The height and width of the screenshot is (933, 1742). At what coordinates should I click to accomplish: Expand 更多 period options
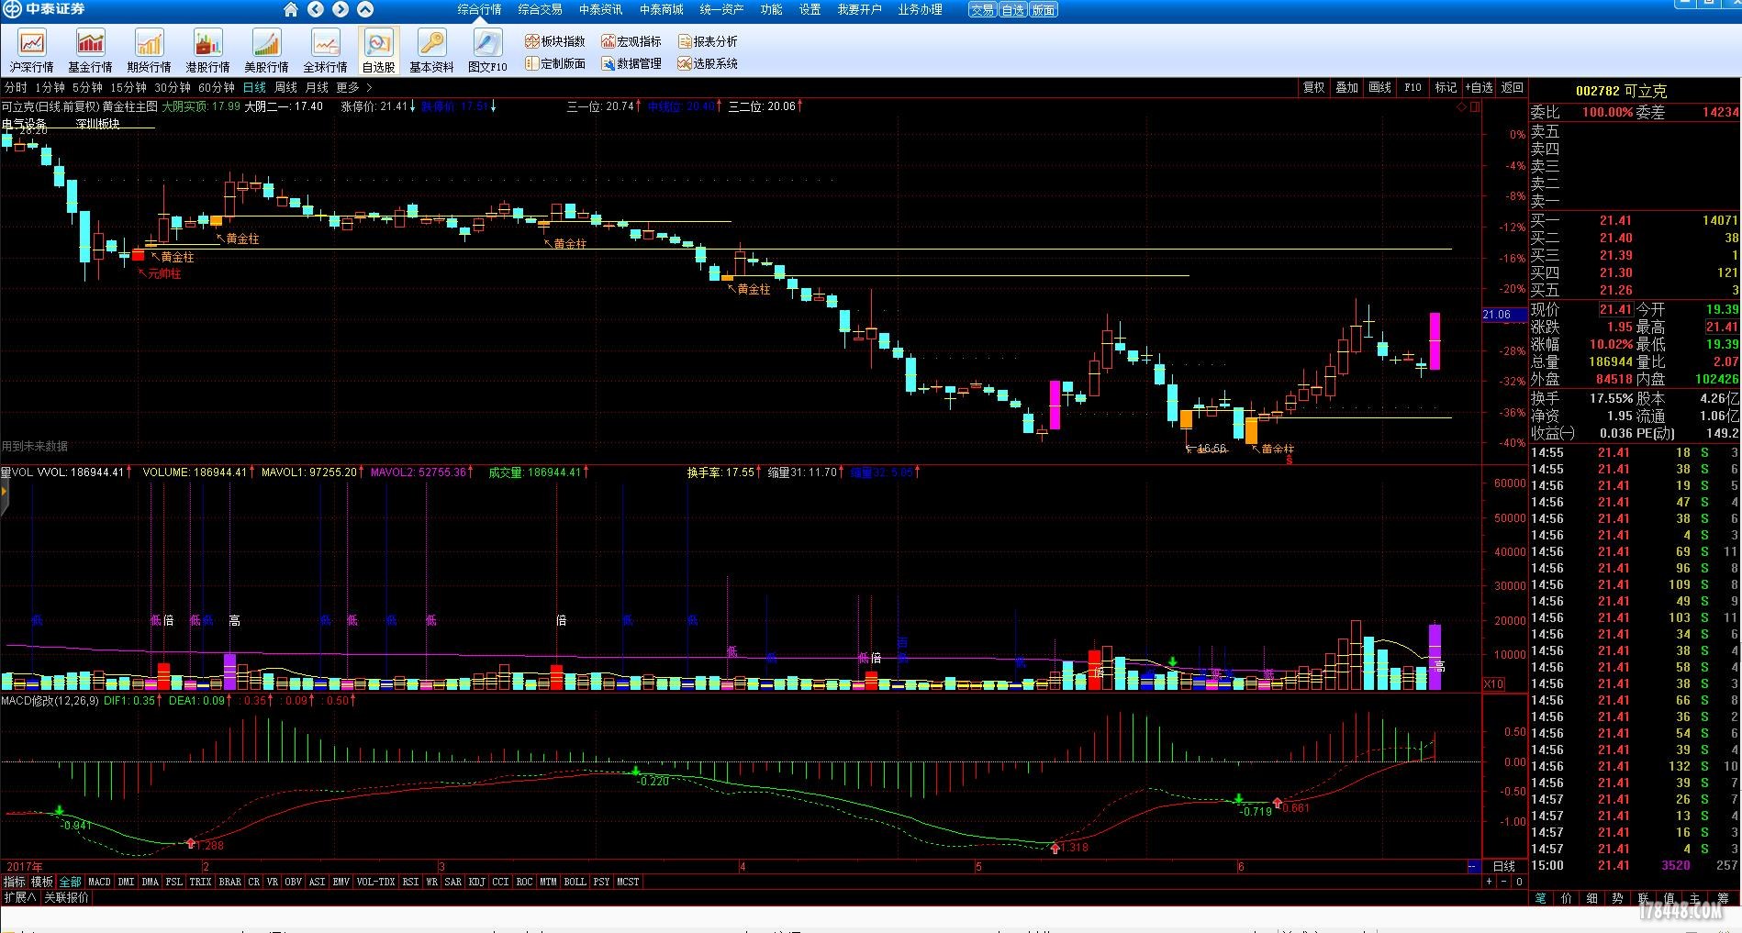354,87
